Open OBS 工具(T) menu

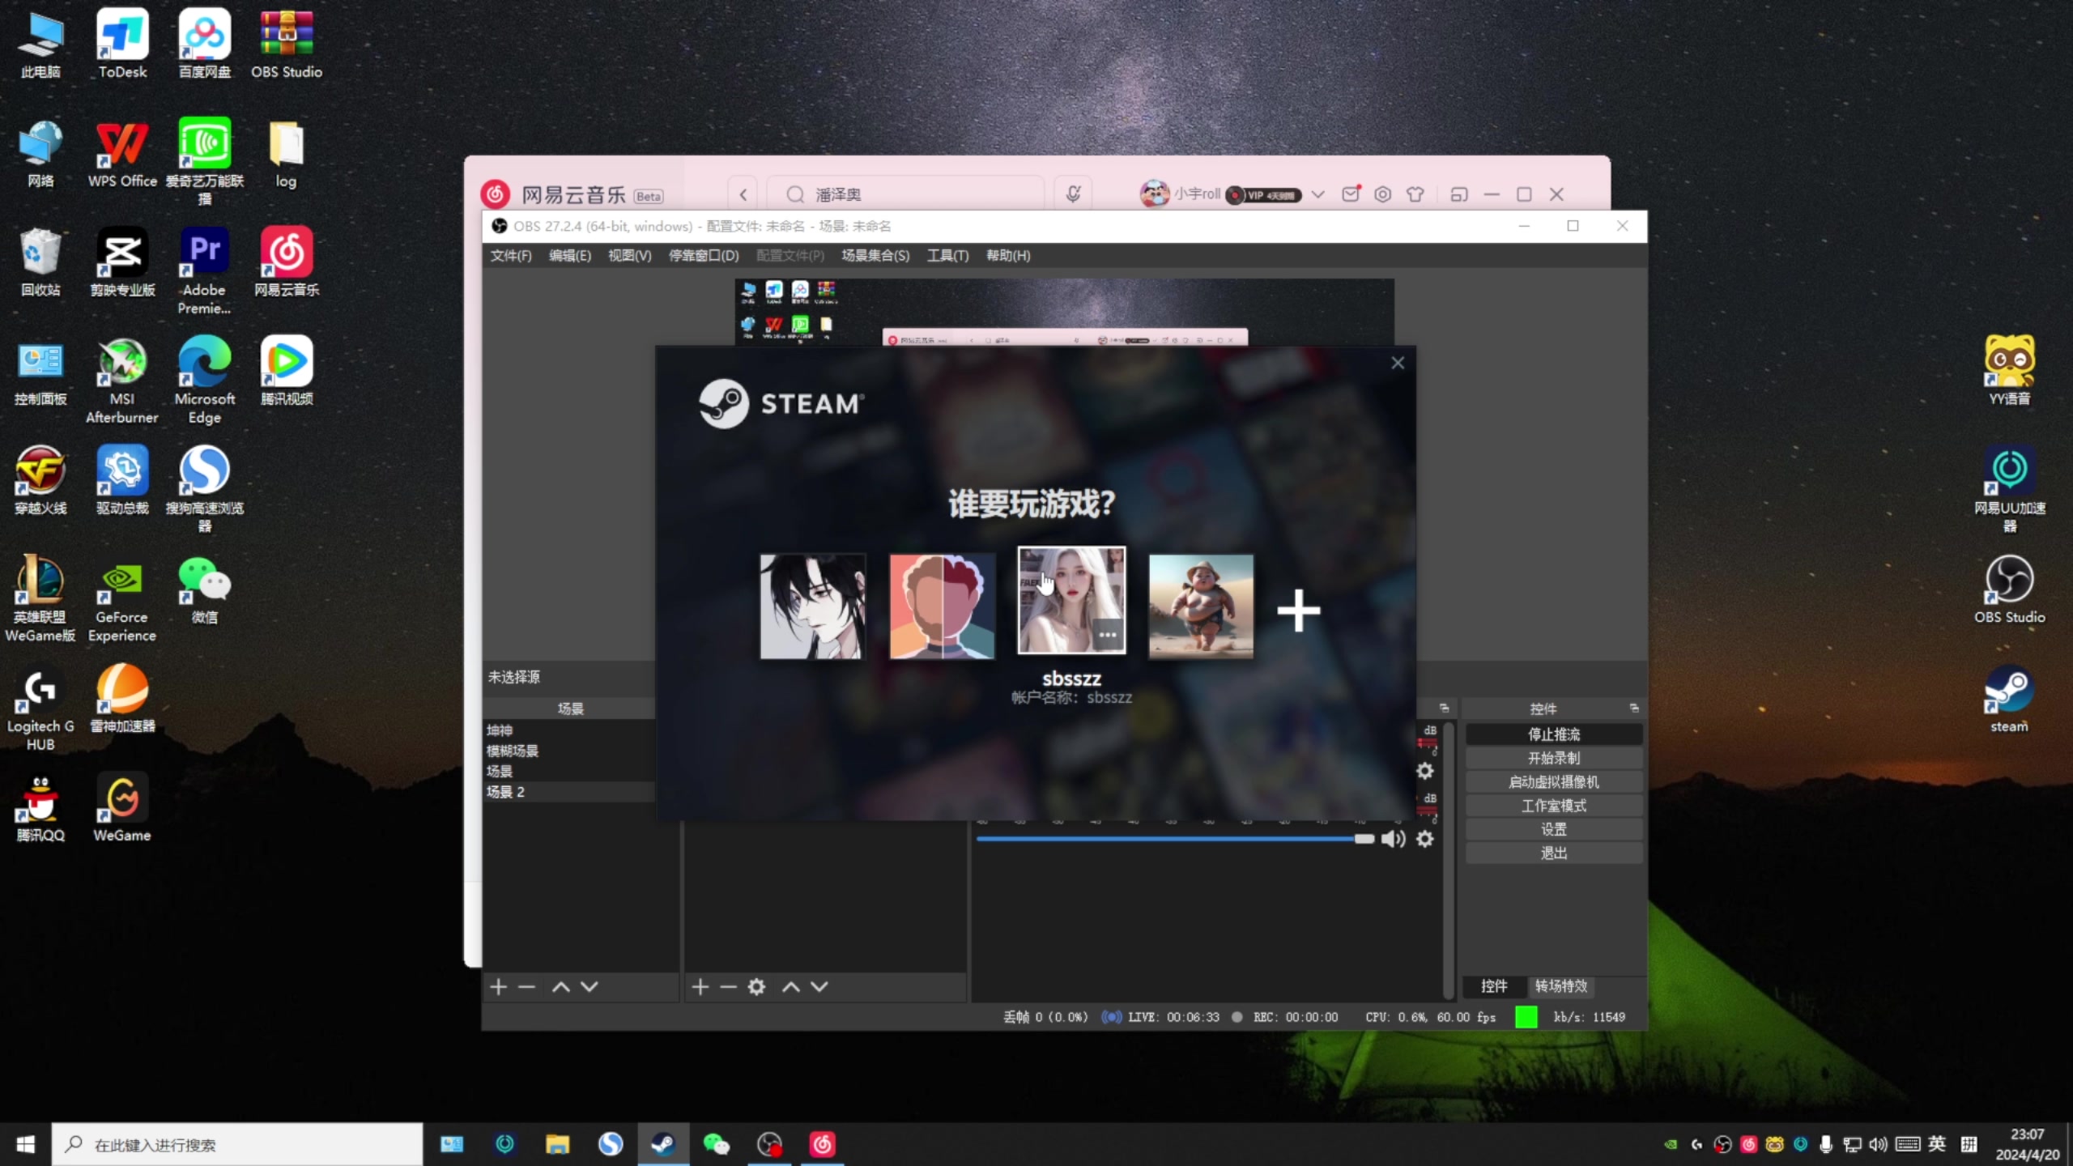click(947, 255)
